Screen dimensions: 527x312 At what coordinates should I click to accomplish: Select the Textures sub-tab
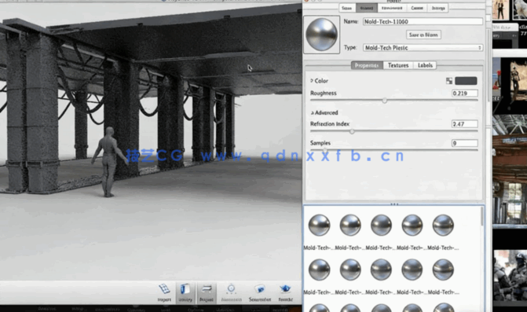[398, 65]
